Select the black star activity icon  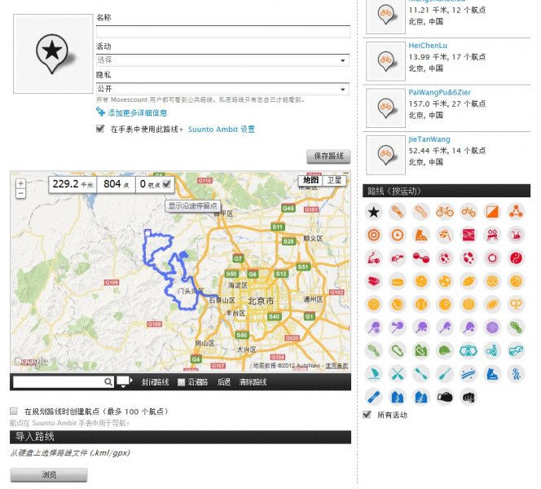pyautogui.click(x=373, y=212)
